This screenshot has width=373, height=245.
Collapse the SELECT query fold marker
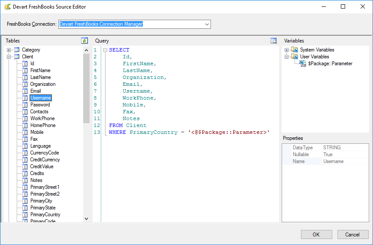pos(105,50)
